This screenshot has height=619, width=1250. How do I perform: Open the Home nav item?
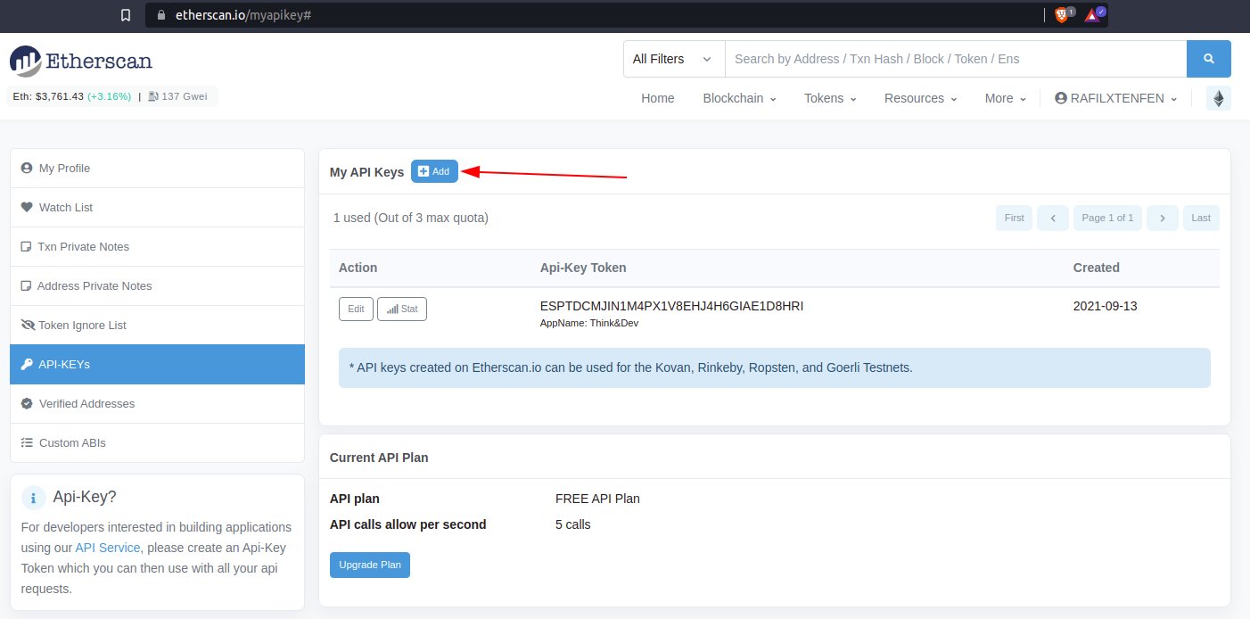pyautogui.click(x=658, y=98)
